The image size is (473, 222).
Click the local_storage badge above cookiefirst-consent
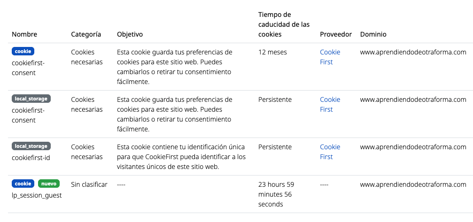pos(31,99)
